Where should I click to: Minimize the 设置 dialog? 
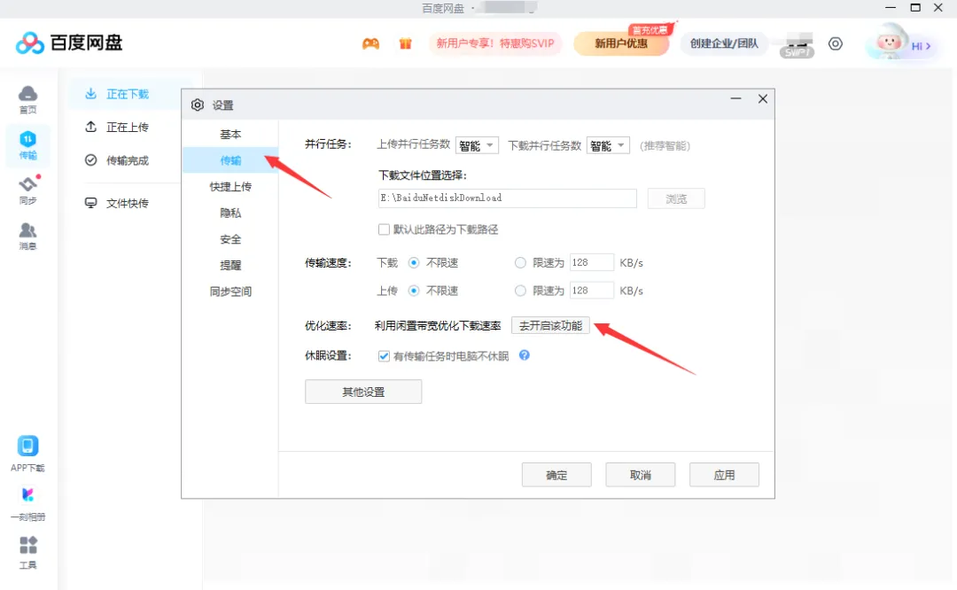736,98
